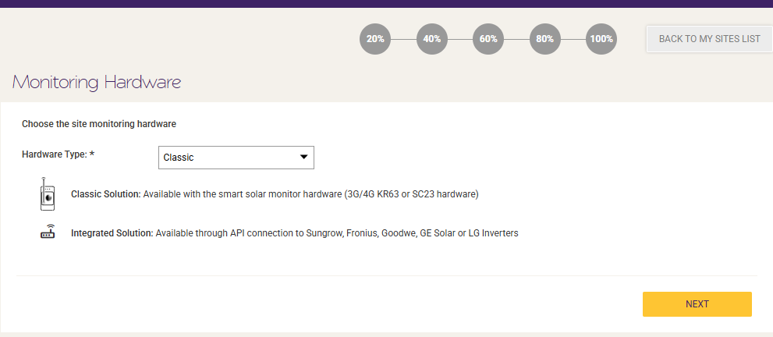Go back to my sites list
Viewport: 773px width, 337px height.
pyautogui.click(x=709, y=38)
